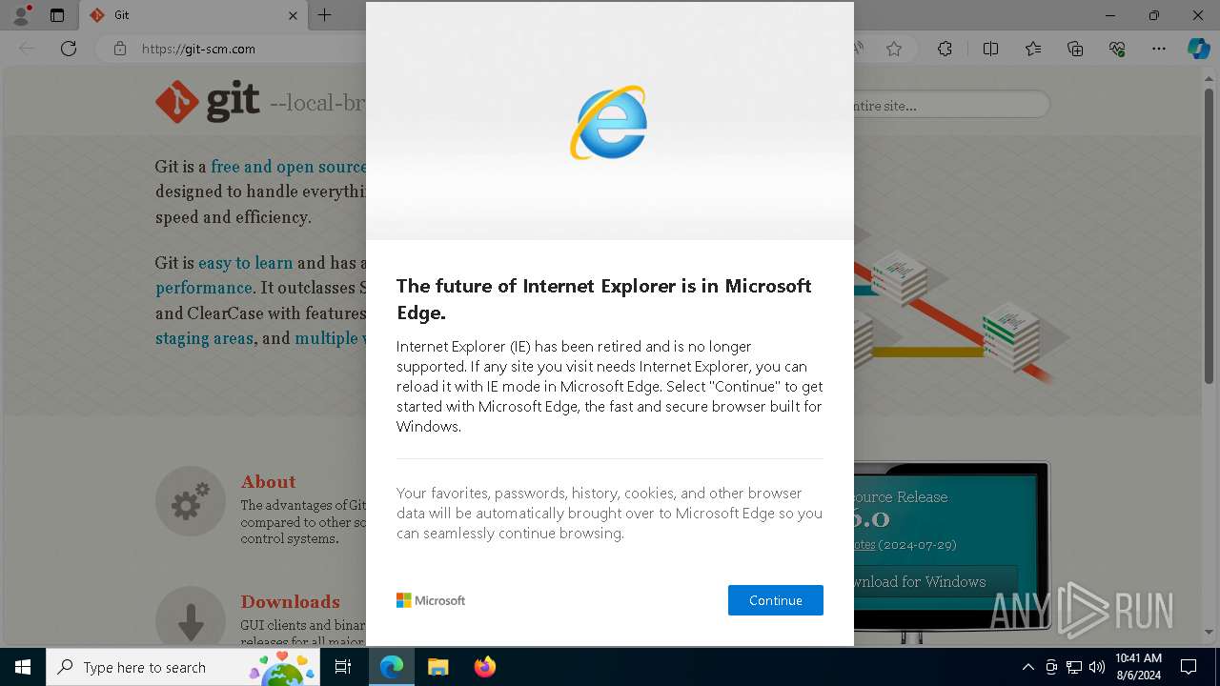Viewport: 1220px width, 686px height.
Task: Click the Internet Explorer logo in dialog
Action: (609, 123)
